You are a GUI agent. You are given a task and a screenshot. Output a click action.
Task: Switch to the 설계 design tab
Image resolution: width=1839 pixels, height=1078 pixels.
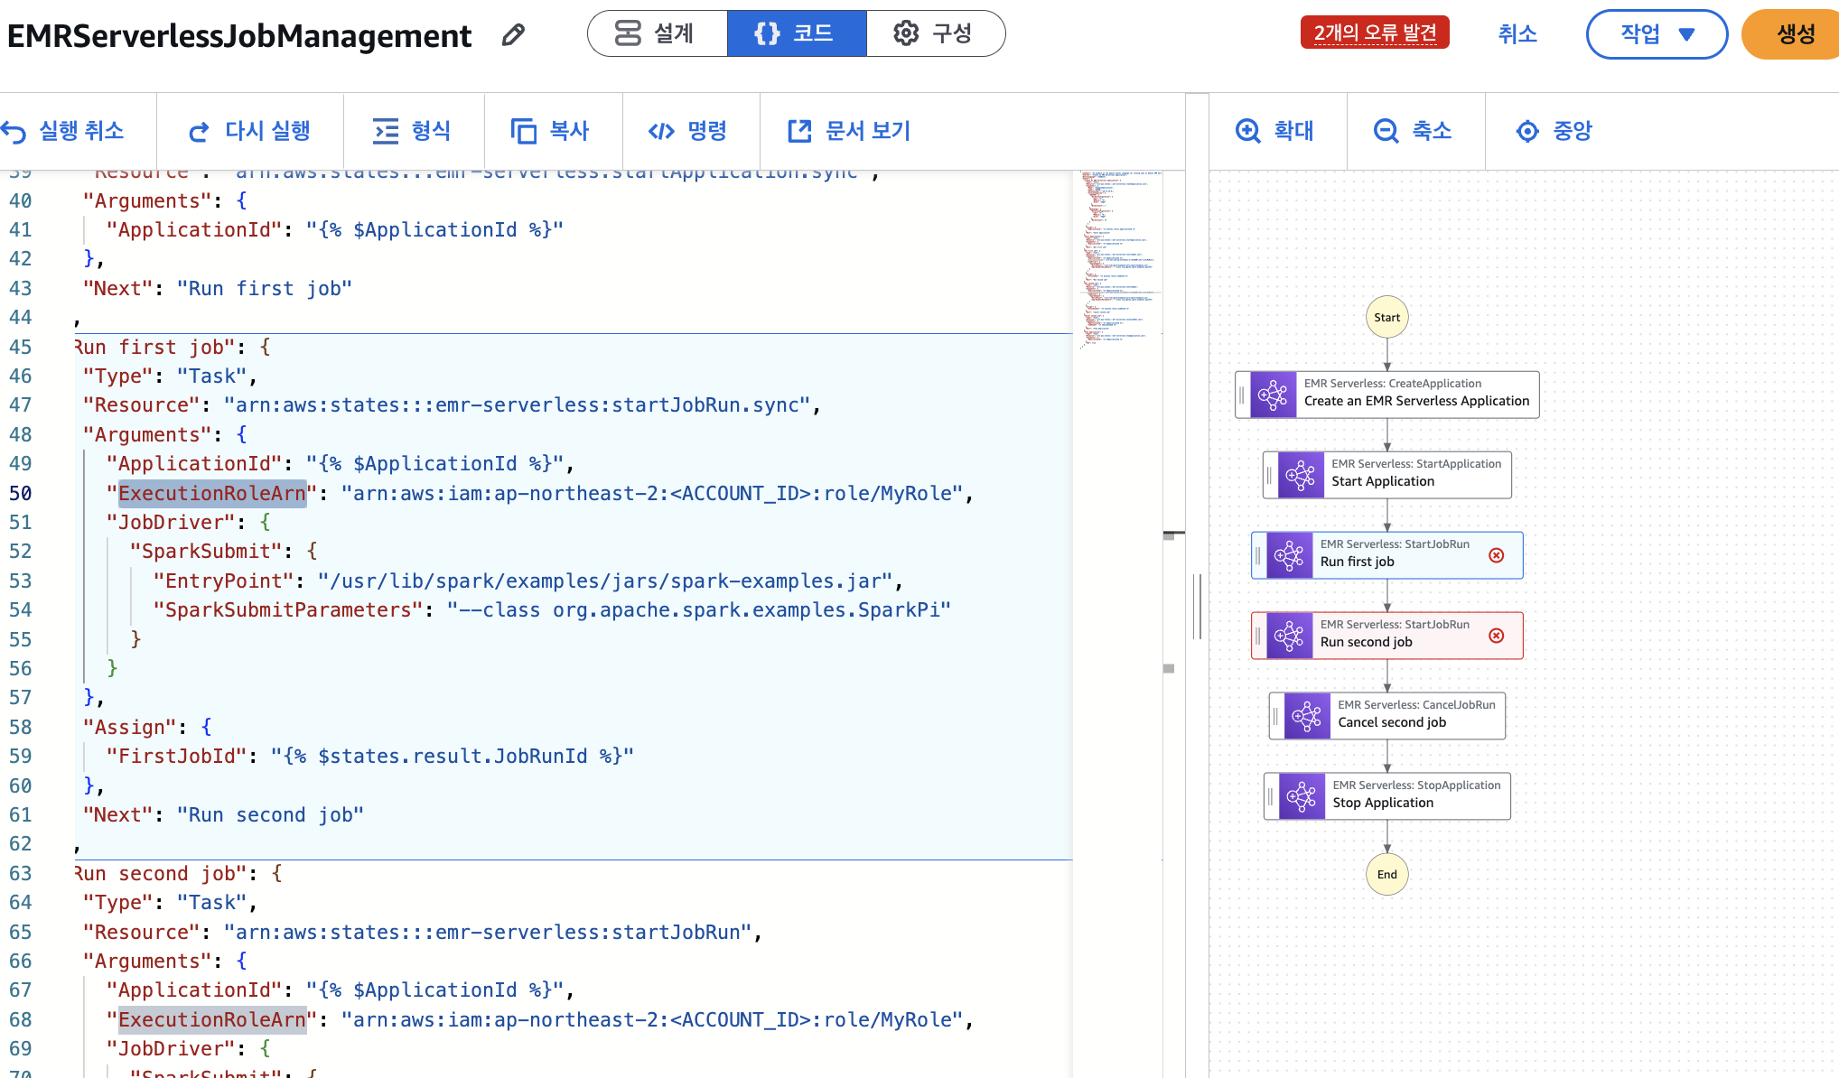point(657,33)
